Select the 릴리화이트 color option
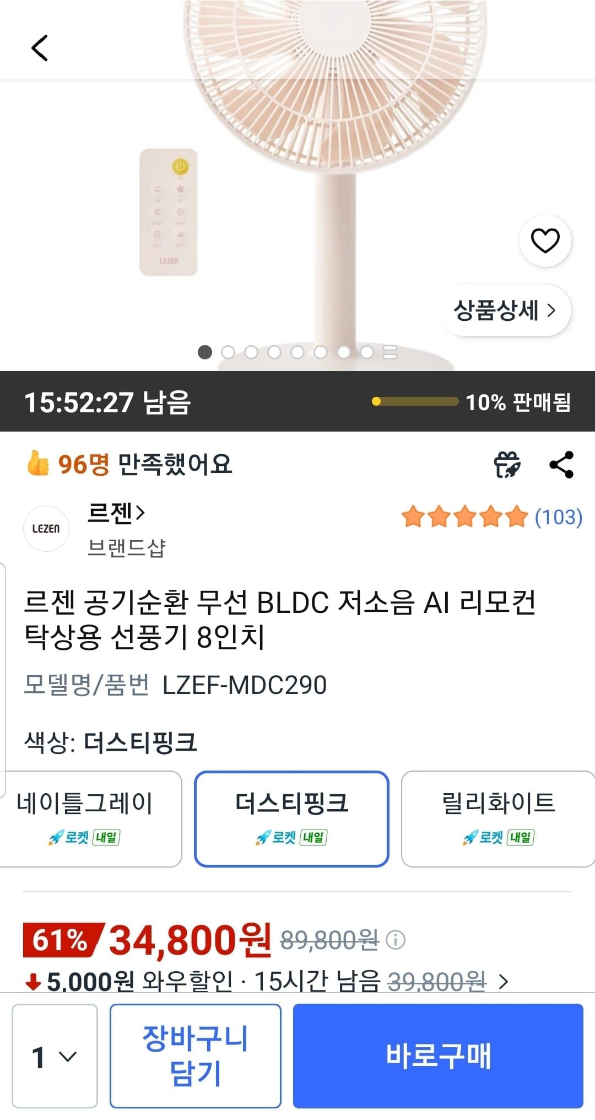Screen dimensions: 595x1120 coord(498,819)
